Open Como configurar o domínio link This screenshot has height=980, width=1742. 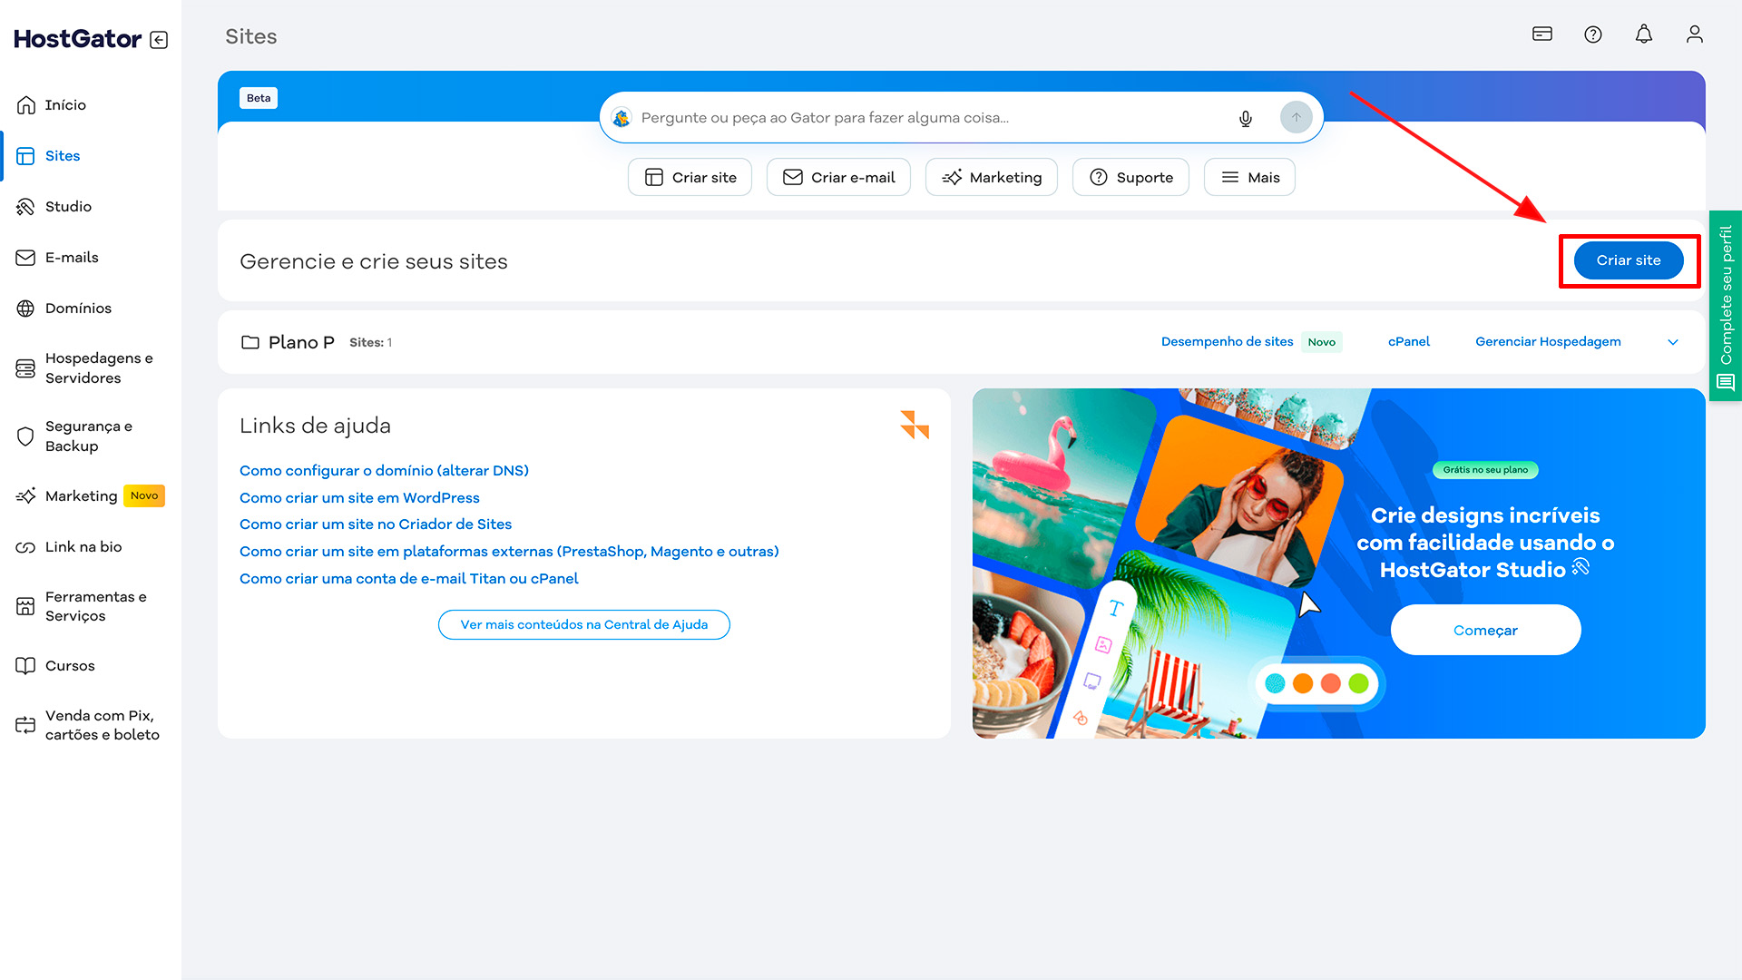(x=384, y=471)
